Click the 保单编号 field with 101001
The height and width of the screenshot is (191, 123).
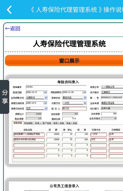click(56, 87)
